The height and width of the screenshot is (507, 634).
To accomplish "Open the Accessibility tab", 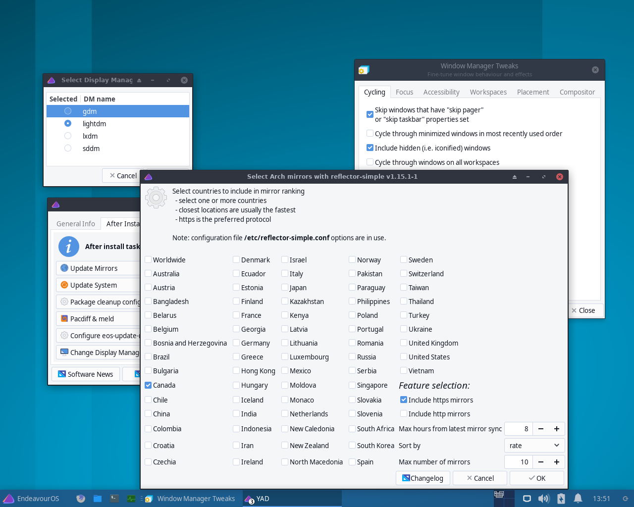I will [x=441, y=92].
